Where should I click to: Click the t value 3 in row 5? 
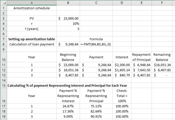pyautogui.click(x=68, y=29)
